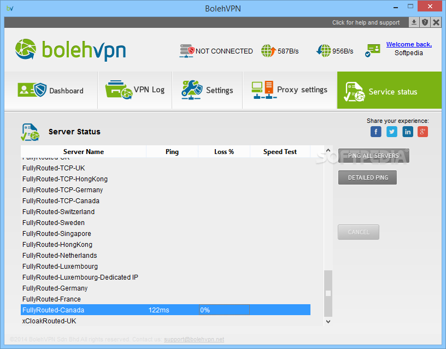Sort by Loss % column header
This screenshot has height=349, width=446.
pos(224,151)
